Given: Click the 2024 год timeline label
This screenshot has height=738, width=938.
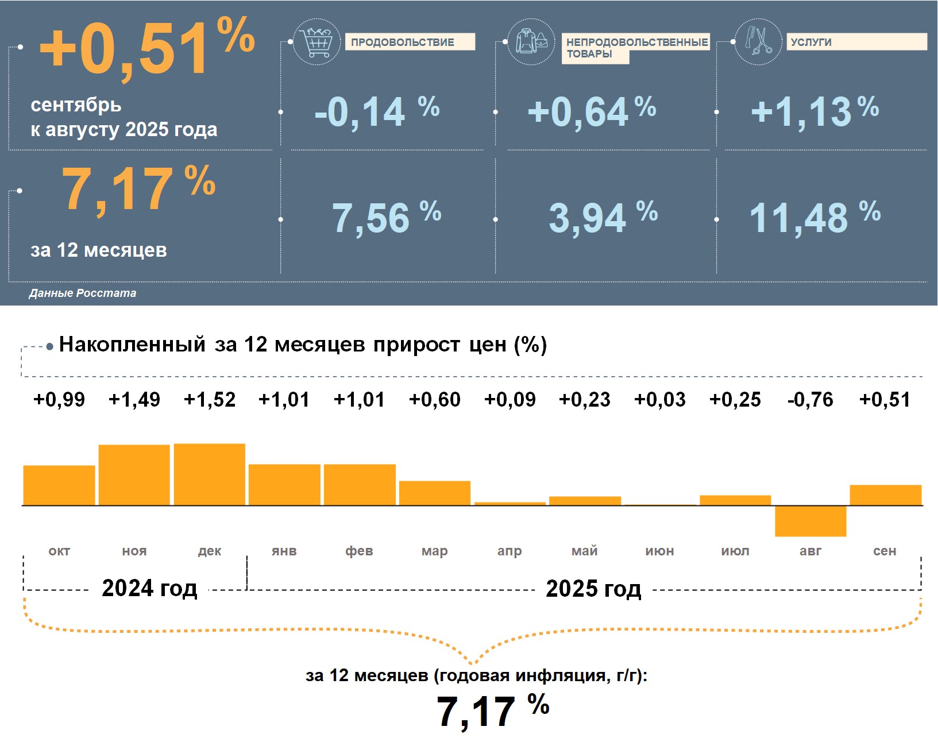Looking at the screenshot, I should point(149,588).
